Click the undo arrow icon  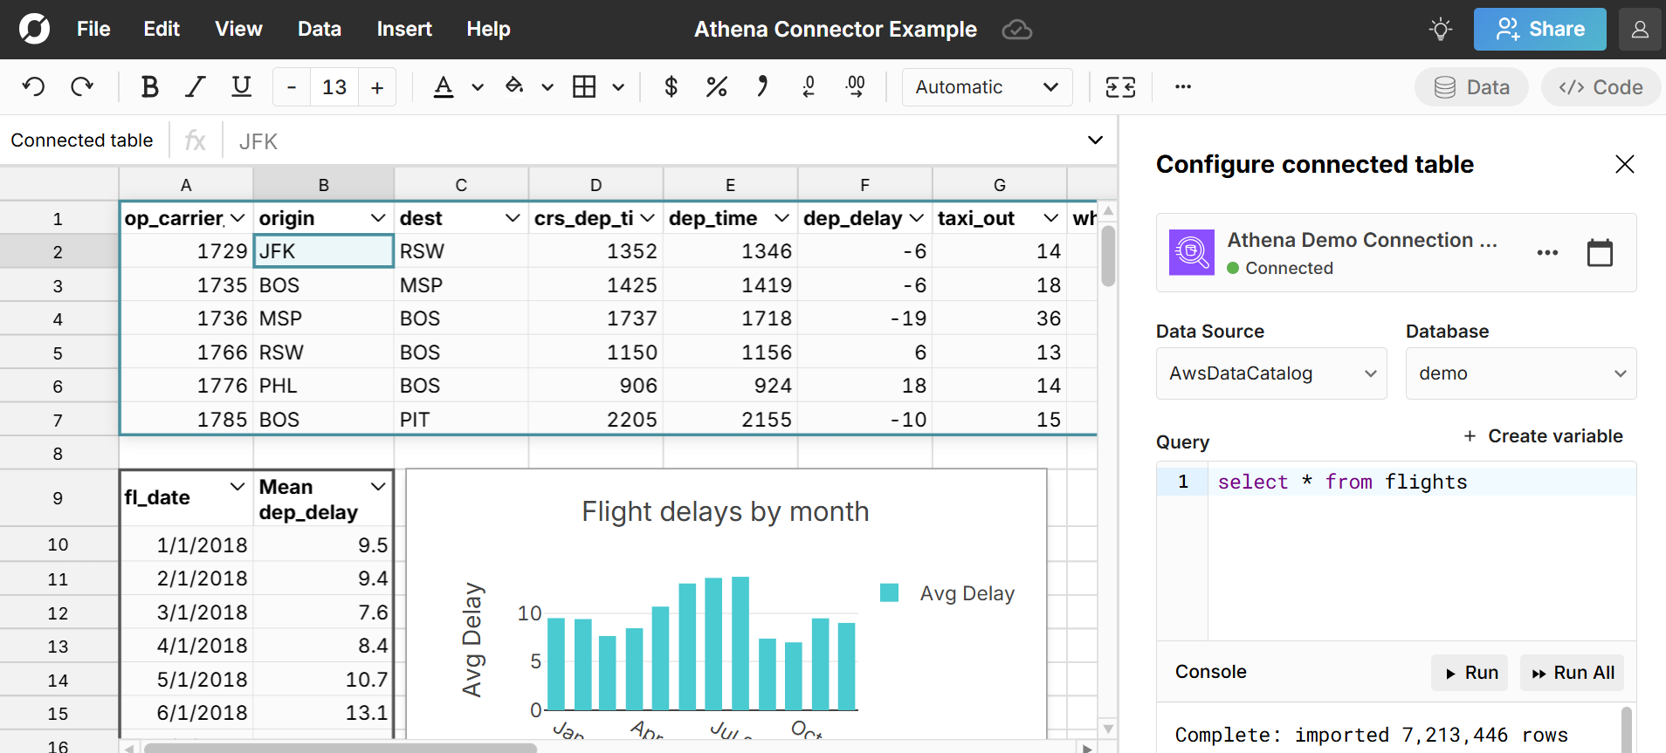pyautogui.click(x=34, y=87)
